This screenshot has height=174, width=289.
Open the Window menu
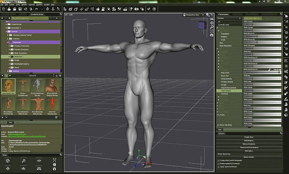(x=39, y=4)
